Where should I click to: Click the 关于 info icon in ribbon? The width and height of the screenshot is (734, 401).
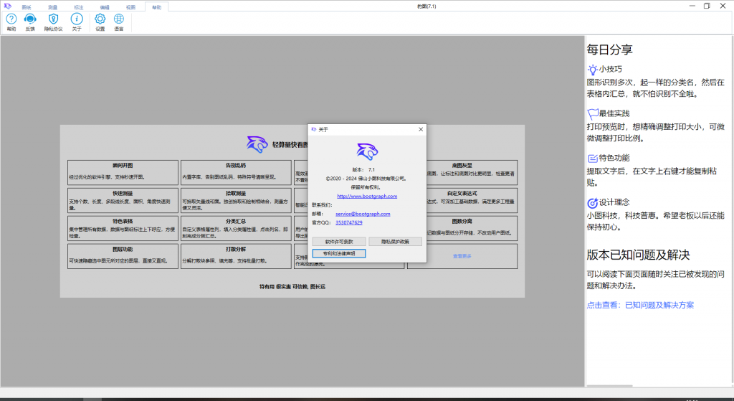[x=77, y=19]
